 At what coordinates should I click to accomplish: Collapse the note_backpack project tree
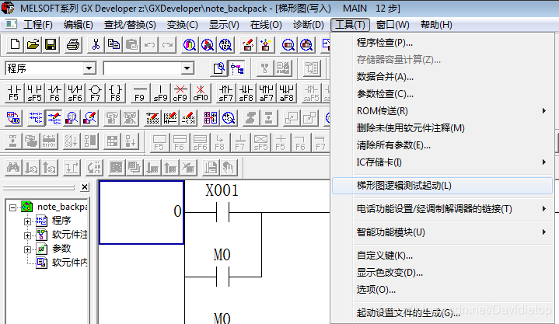[x=13, y=207]
